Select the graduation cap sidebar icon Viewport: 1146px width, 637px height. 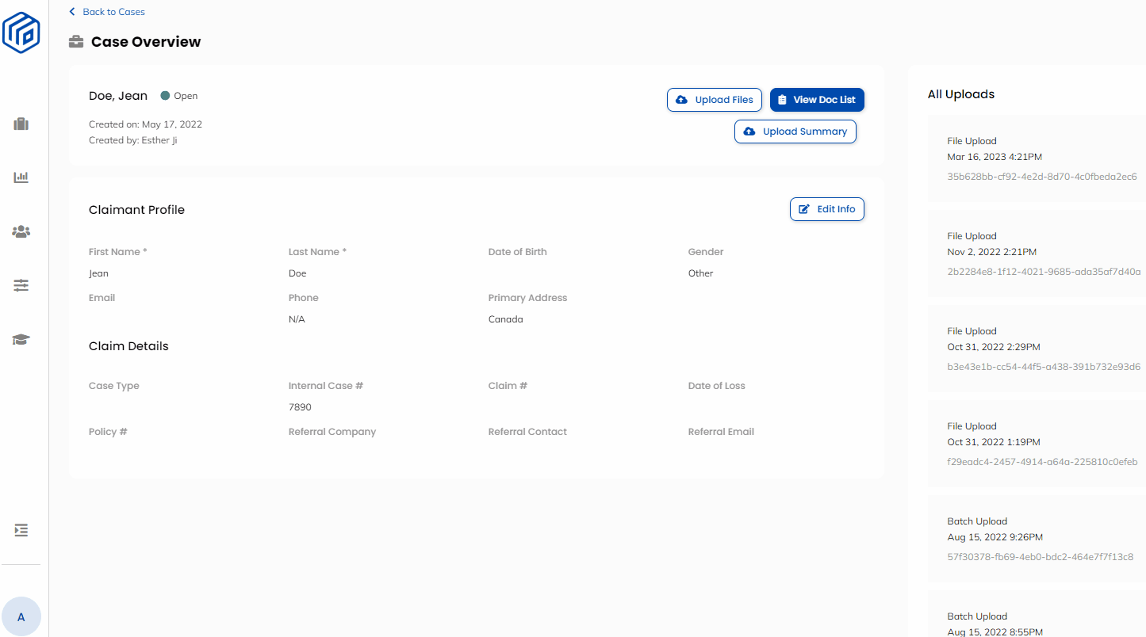point(21,339)
